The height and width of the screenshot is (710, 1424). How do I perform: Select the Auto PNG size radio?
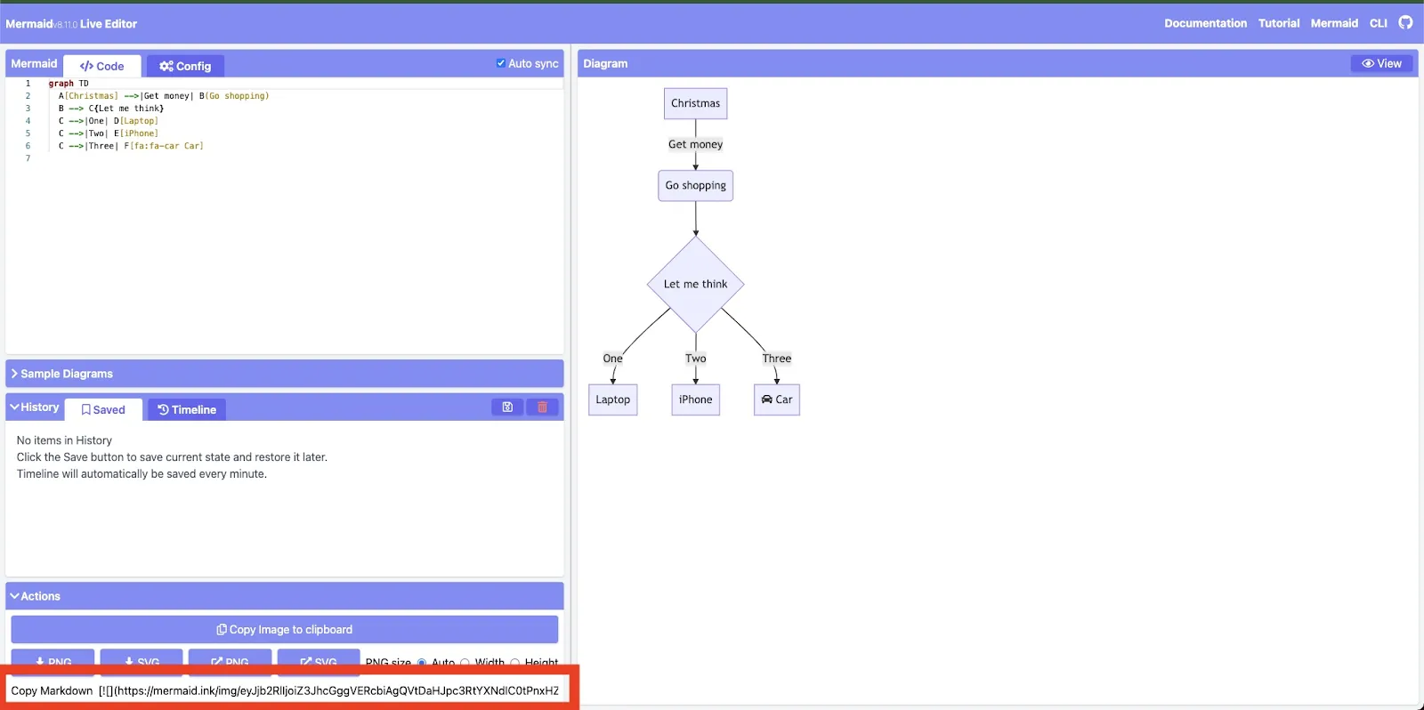(422, 663)
